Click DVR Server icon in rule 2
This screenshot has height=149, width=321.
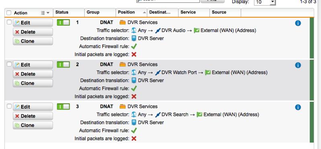[134, 81]
